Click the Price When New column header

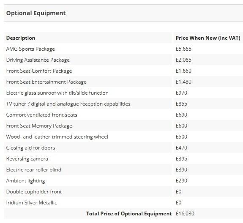[x=208, y=38]
